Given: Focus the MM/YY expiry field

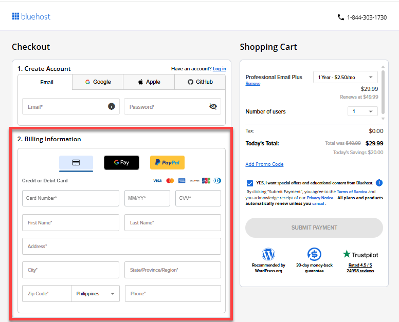Looking at the screenshot, I should coord(147,198).
